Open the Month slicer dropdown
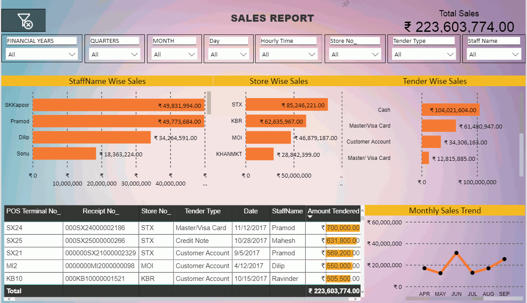527x303 pixels. [x=174, y=54]
